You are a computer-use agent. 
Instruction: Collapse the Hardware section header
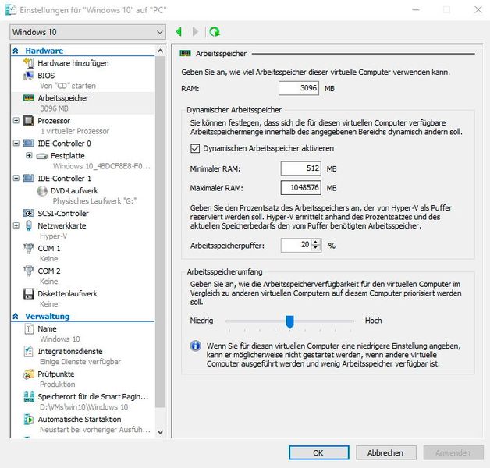tap(16, 51)
